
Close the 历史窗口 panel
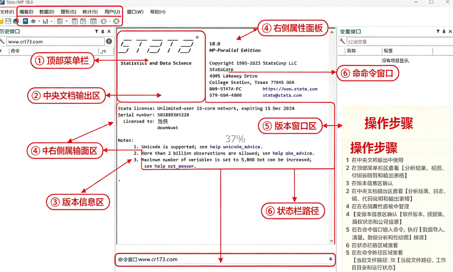[x=109, y=31]
